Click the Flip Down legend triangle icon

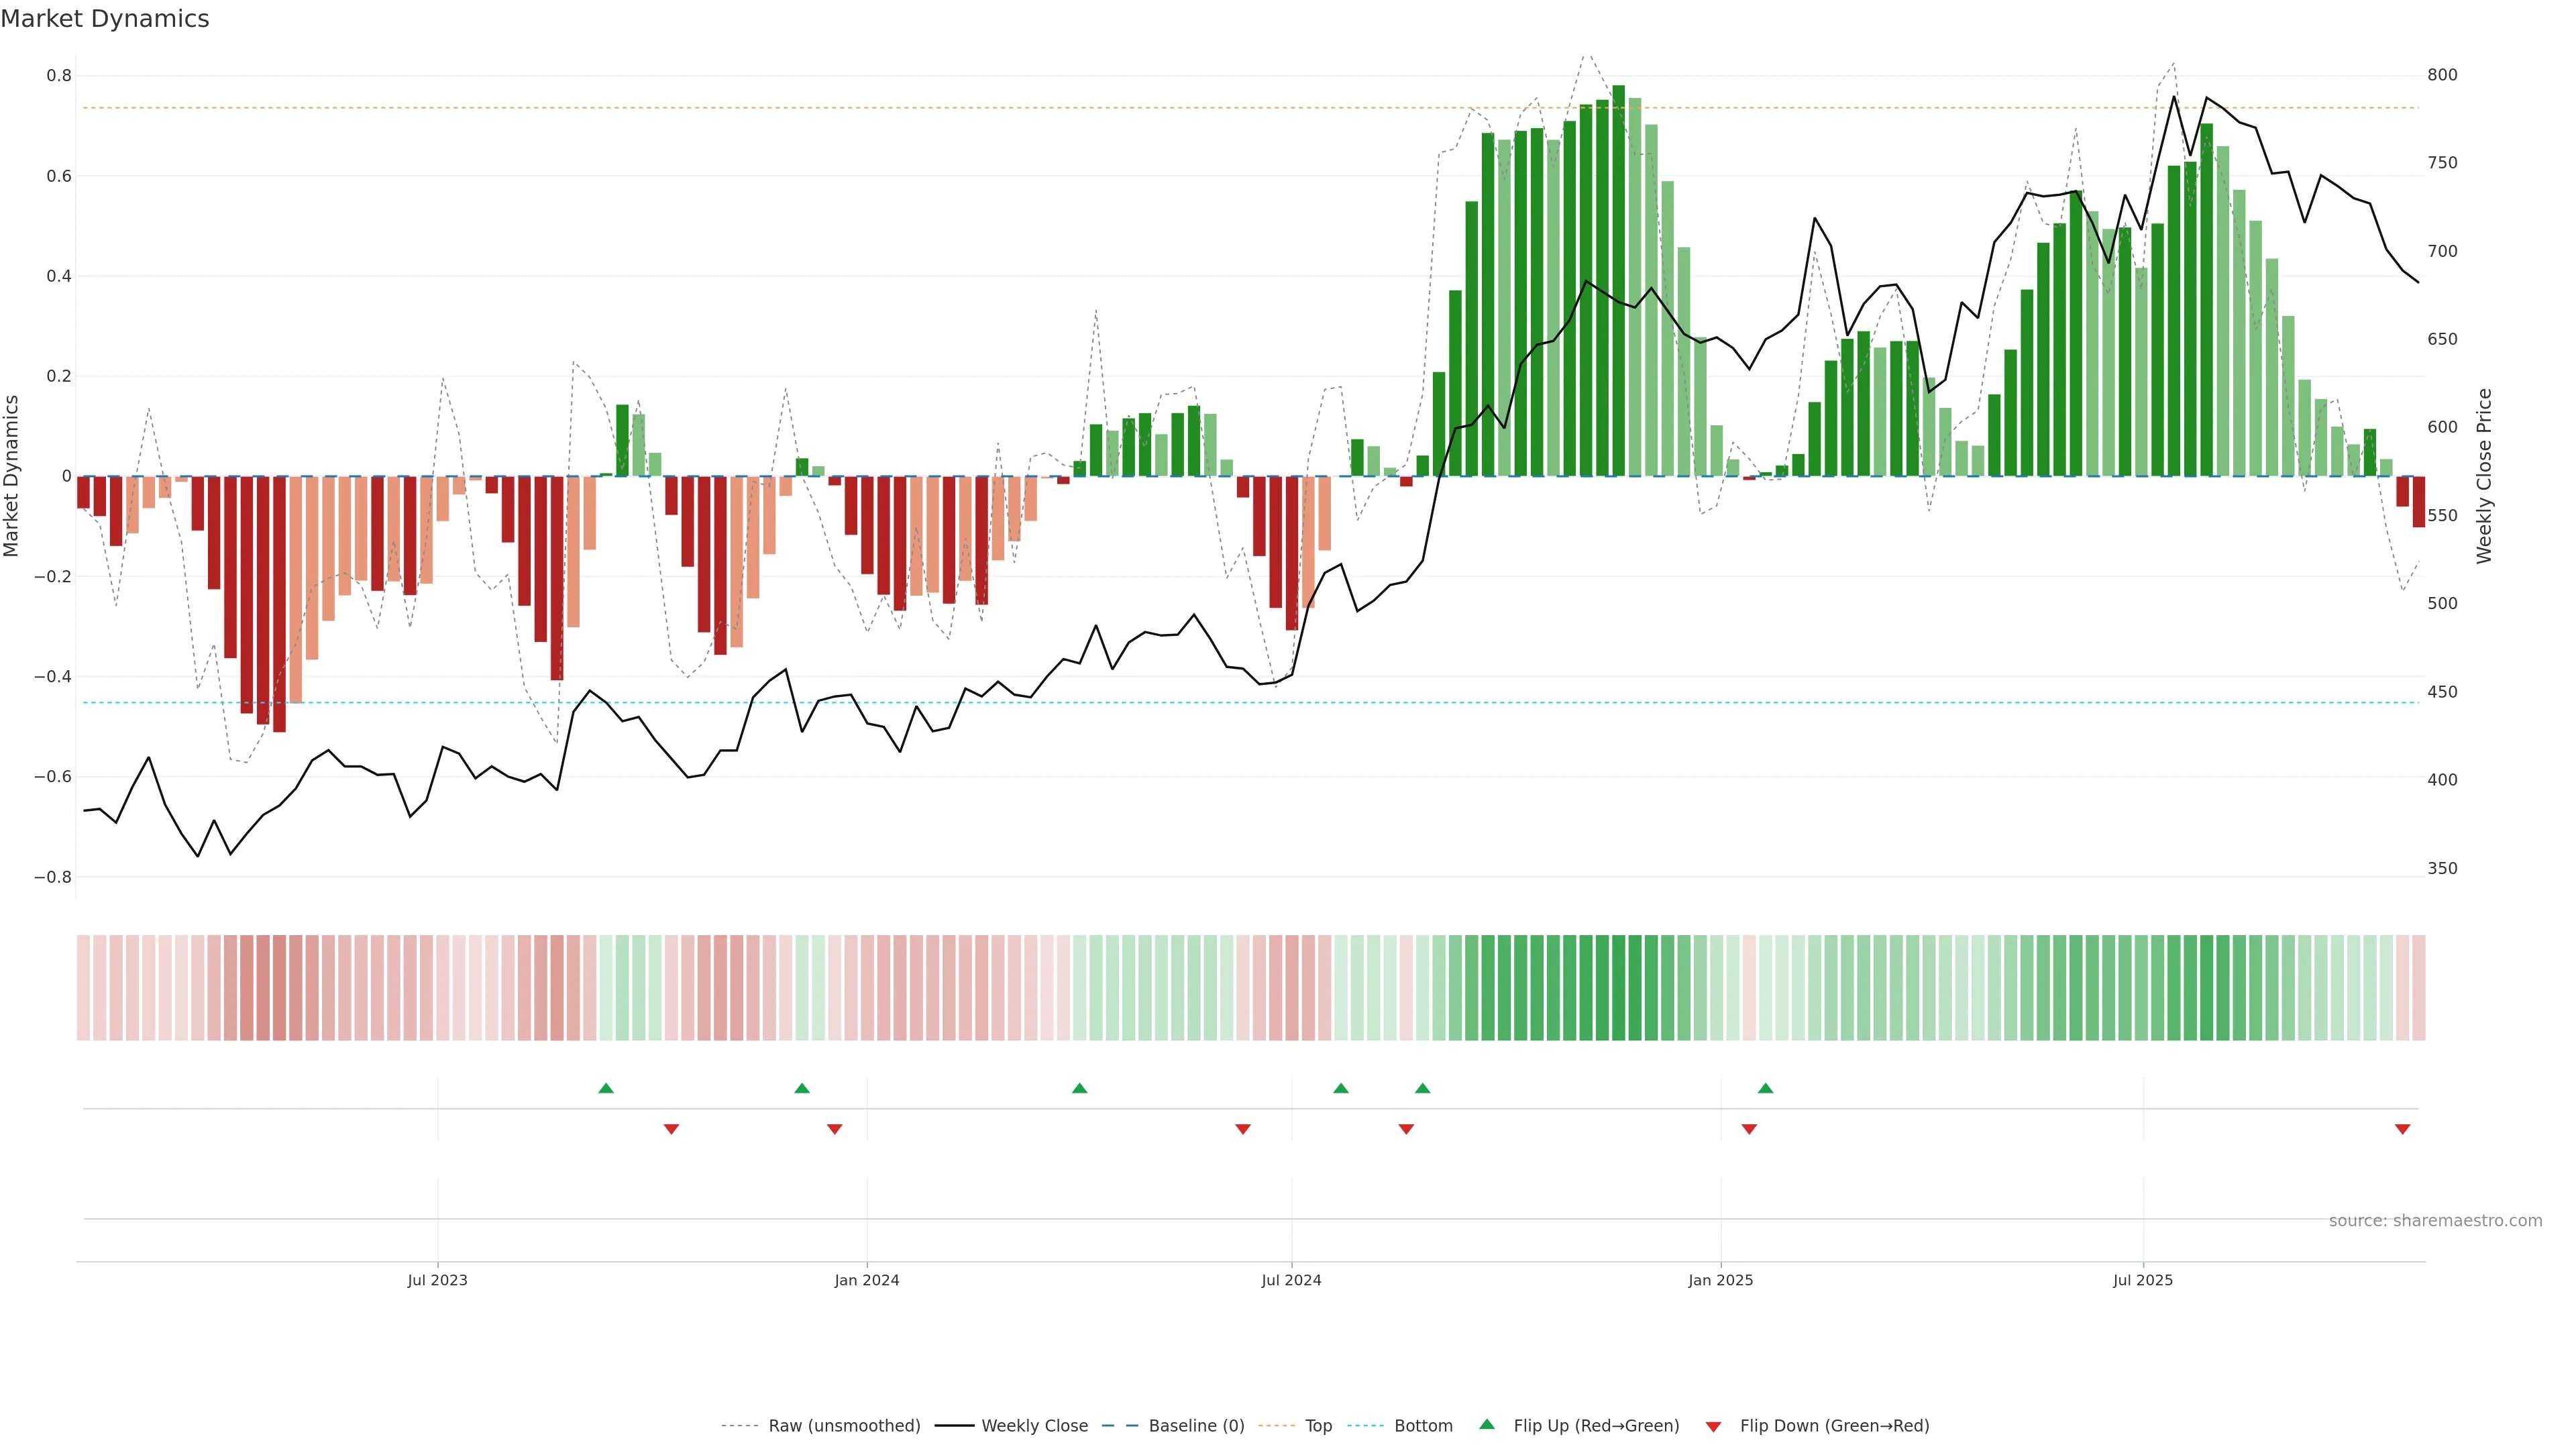(1713, 1426)
